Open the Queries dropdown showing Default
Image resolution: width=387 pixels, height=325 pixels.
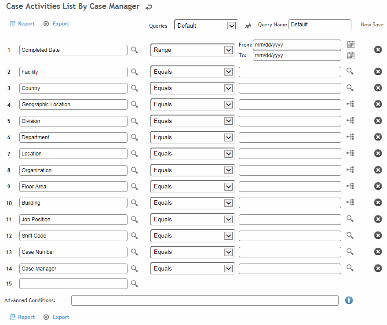pyautogui.click(x=206, y=25)
